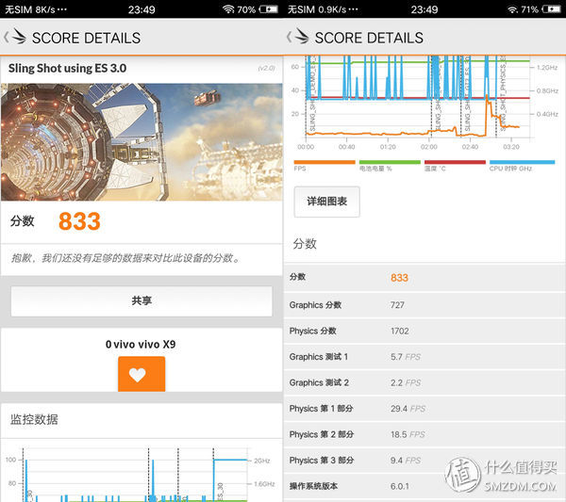The width and height of the screenshot is (566, 502).
Task: Tap the back arrow in left SCORE DETAILS header
Action: [x=6, y=37]
